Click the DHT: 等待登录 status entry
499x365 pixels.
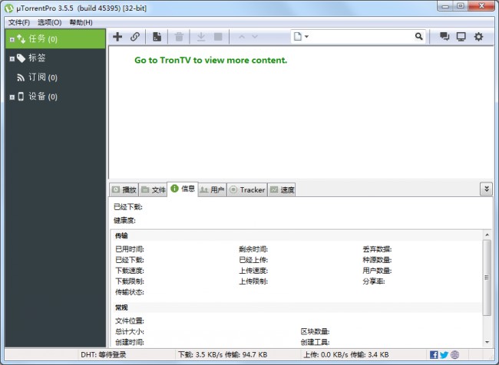tap(104, 354)
